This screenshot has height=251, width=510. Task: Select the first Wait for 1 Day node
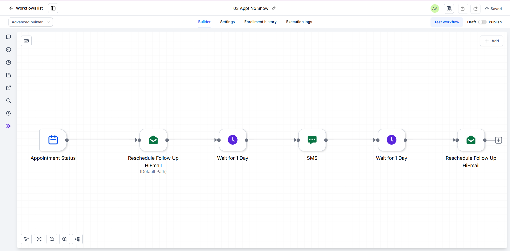tap(233, 140)
